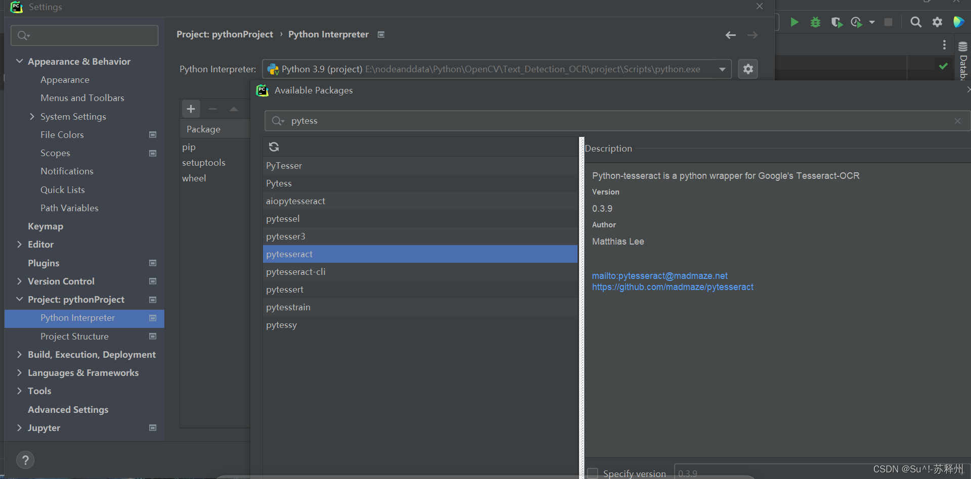Open Menus and Toolbars settings
Image resolution: width=971 pixels, height=479 pixels.
coord(82,98)
